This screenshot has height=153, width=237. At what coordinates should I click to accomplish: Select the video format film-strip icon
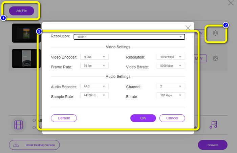click(18, 125)
